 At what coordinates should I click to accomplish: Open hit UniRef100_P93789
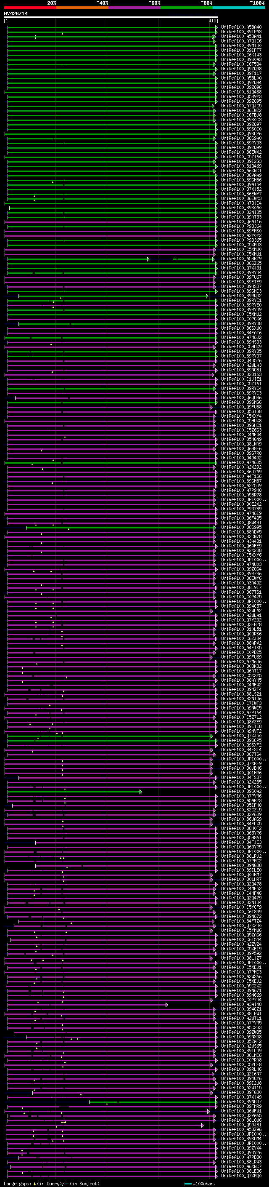pos(241,509)
